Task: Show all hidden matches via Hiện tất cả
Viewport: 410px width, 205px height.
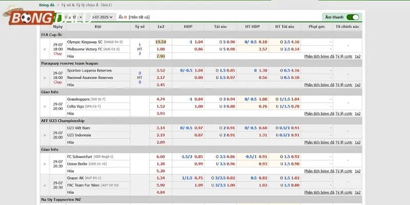Action: tap(139, 17)
